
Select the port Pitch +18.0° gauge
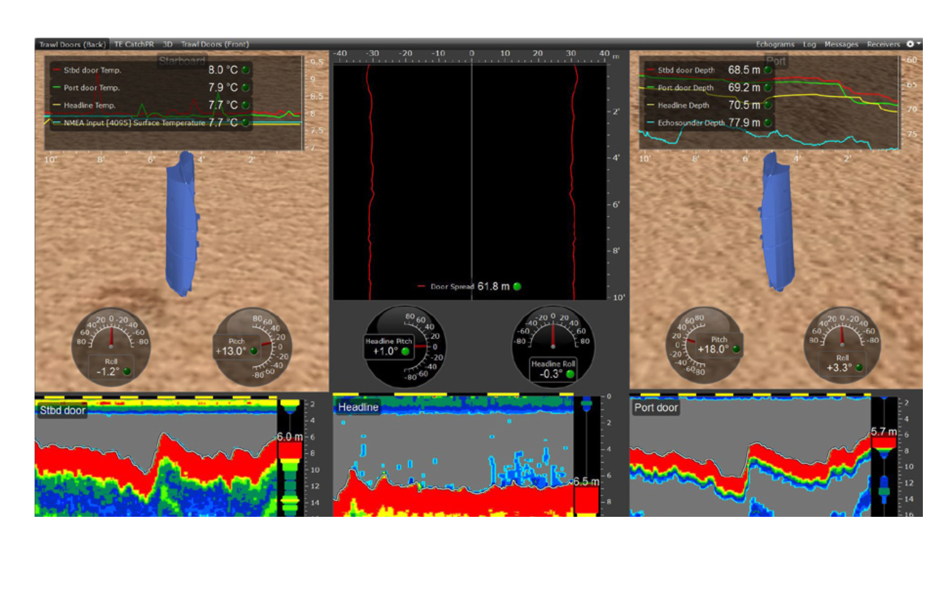tap(704, 345)
